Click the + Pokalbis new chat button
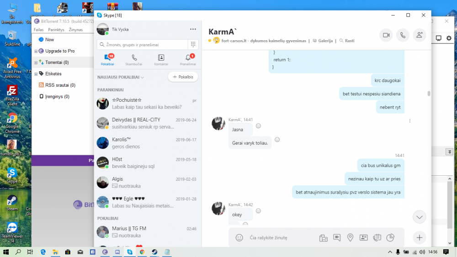Image resolution: width=457 pixels, height=257 pixels. point(183,77)
